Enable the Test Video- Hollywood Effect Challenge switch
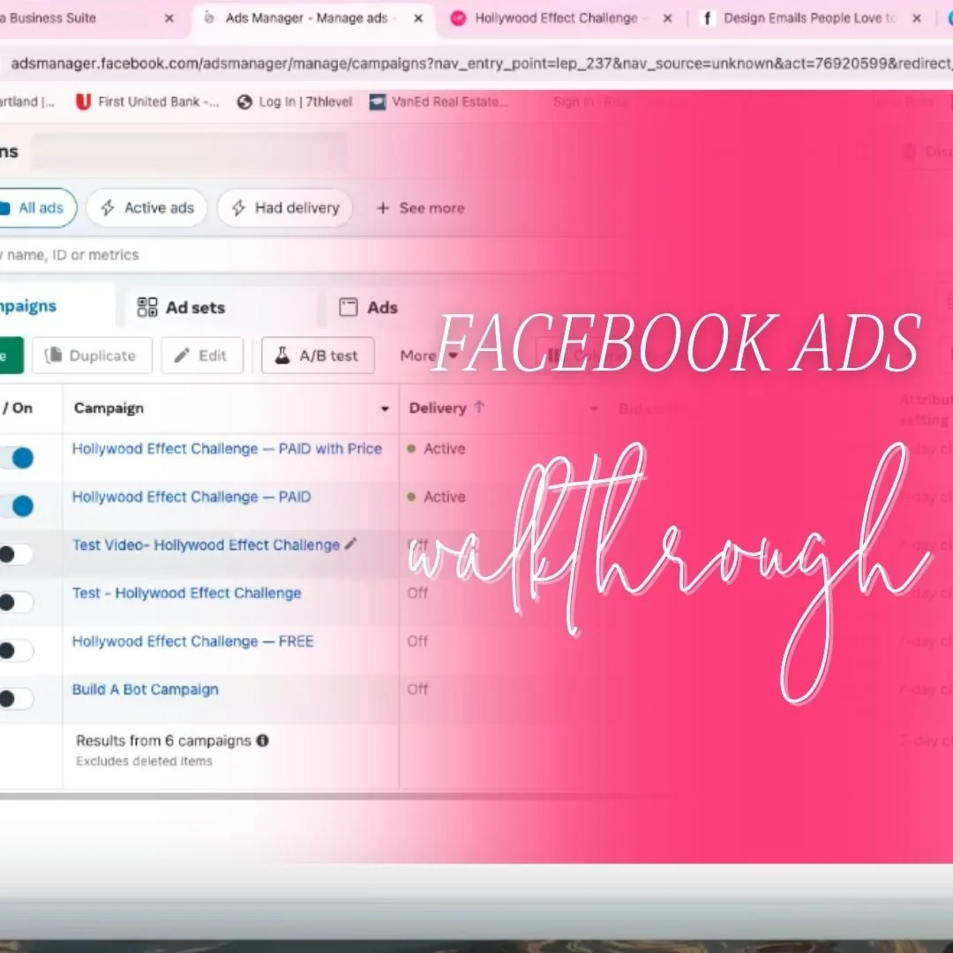The width and height of the screenshot is (953, 953). [16, 554]
